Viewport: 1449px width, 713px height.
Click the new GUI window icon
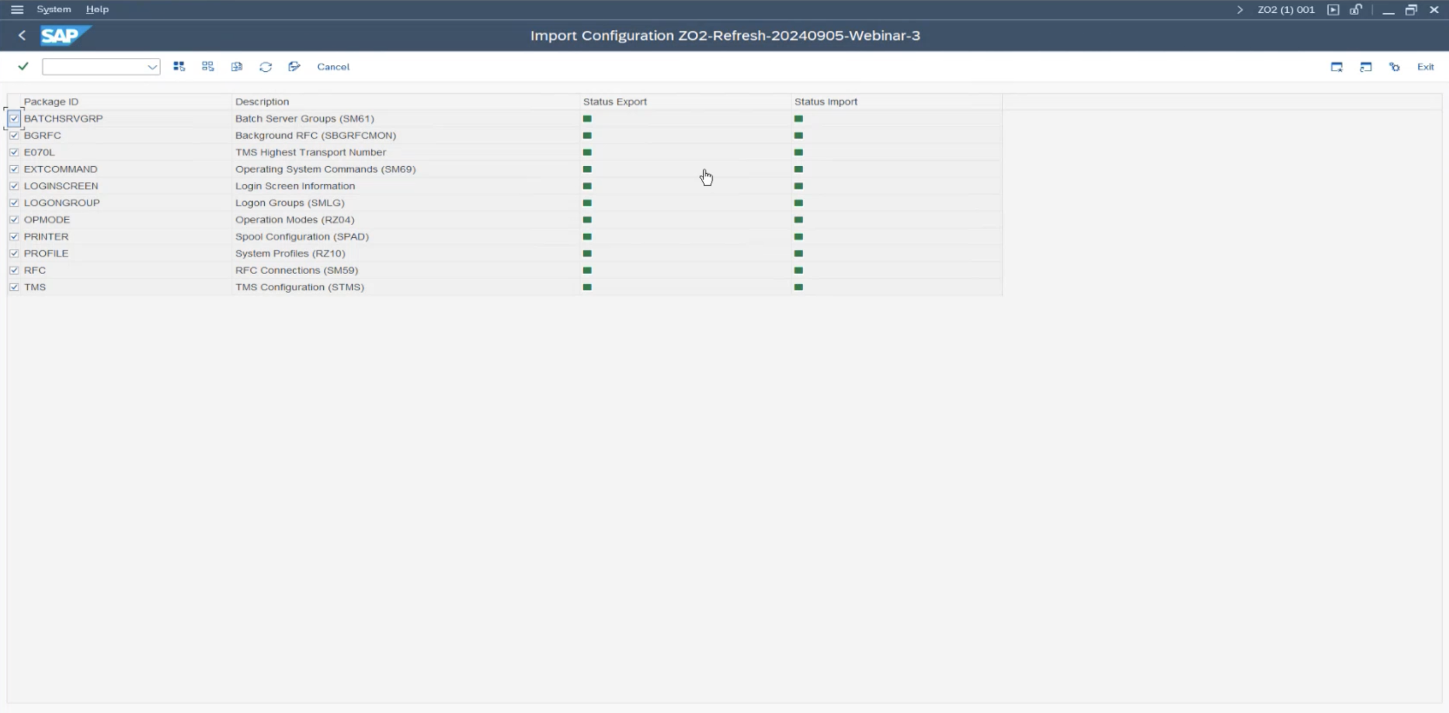[x=1337, y=67]
